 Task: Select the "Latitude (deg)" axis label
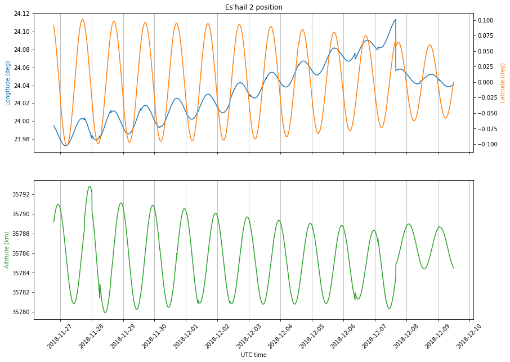coord(503,83)
